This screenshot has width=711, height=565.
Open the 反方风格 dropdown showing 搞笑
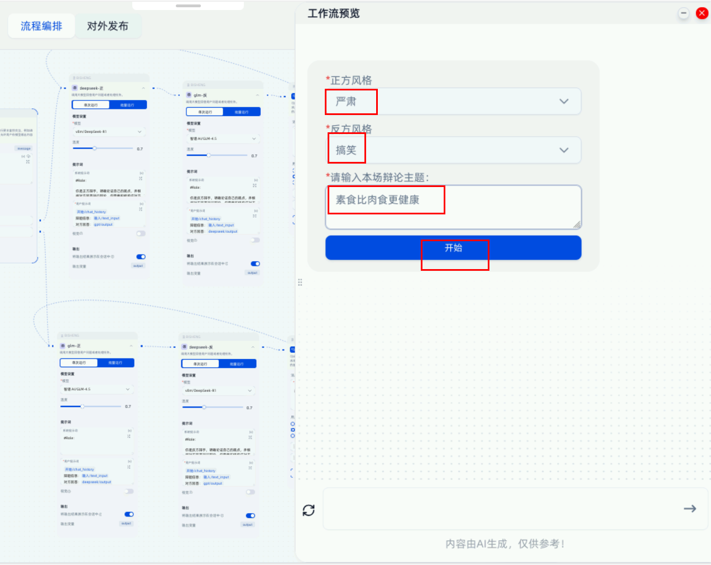tap(453, 150)
